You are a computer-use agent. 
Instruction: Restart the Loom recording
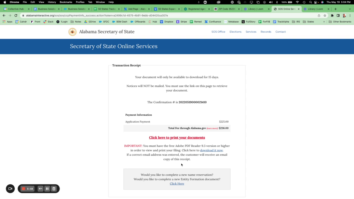[40, 188]
